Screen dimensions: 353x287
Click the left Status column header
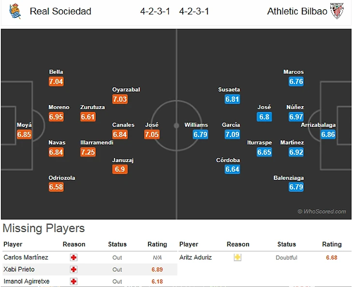118,245
